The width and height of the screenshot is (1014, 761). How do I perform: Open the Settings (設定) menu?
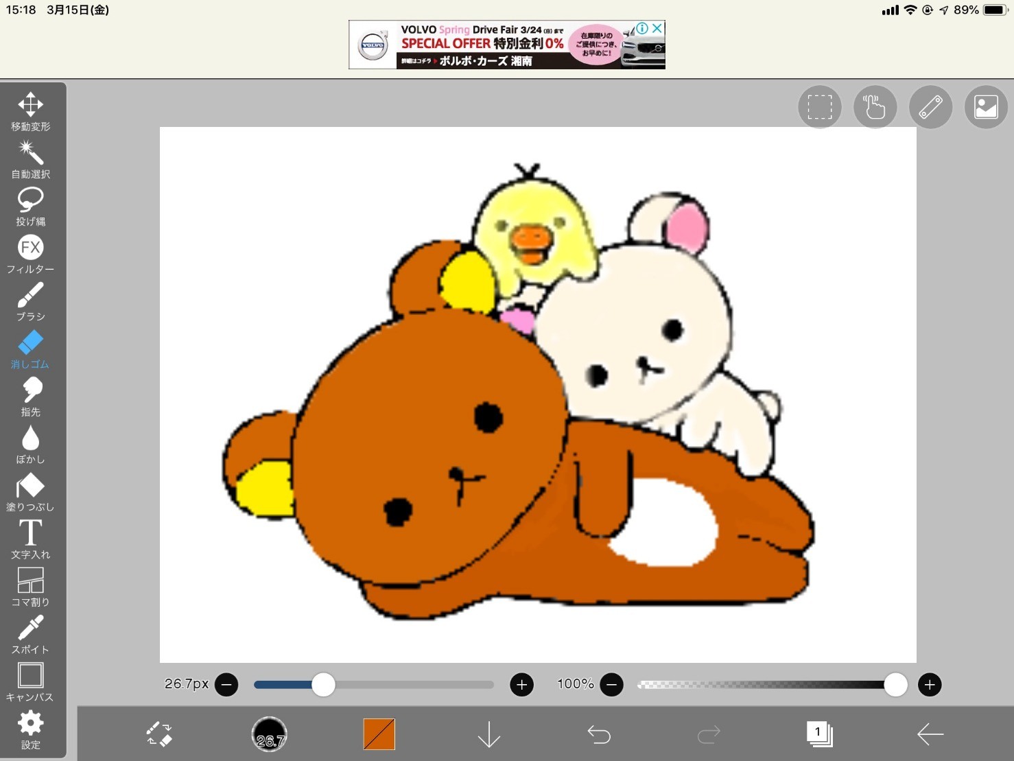(x=30, y=729)
